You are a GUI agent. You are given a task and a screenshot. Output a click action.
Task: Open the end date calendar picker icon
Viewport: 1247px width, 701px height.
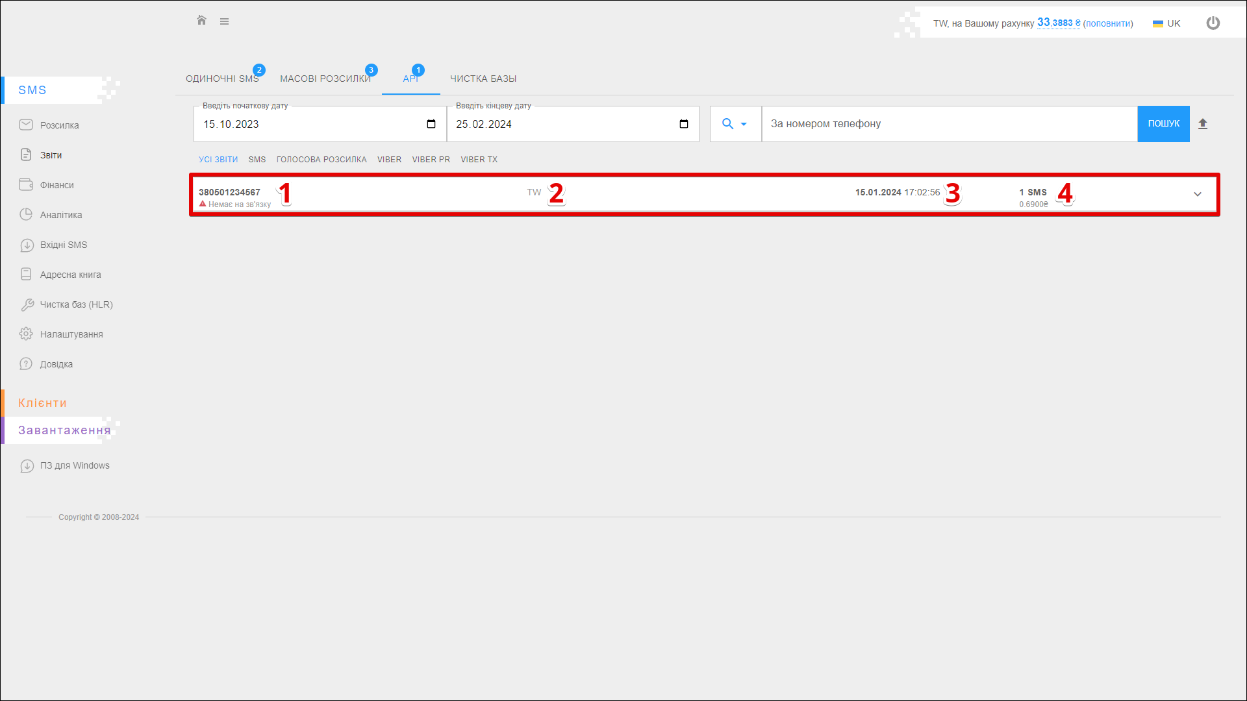coord(683,124)
